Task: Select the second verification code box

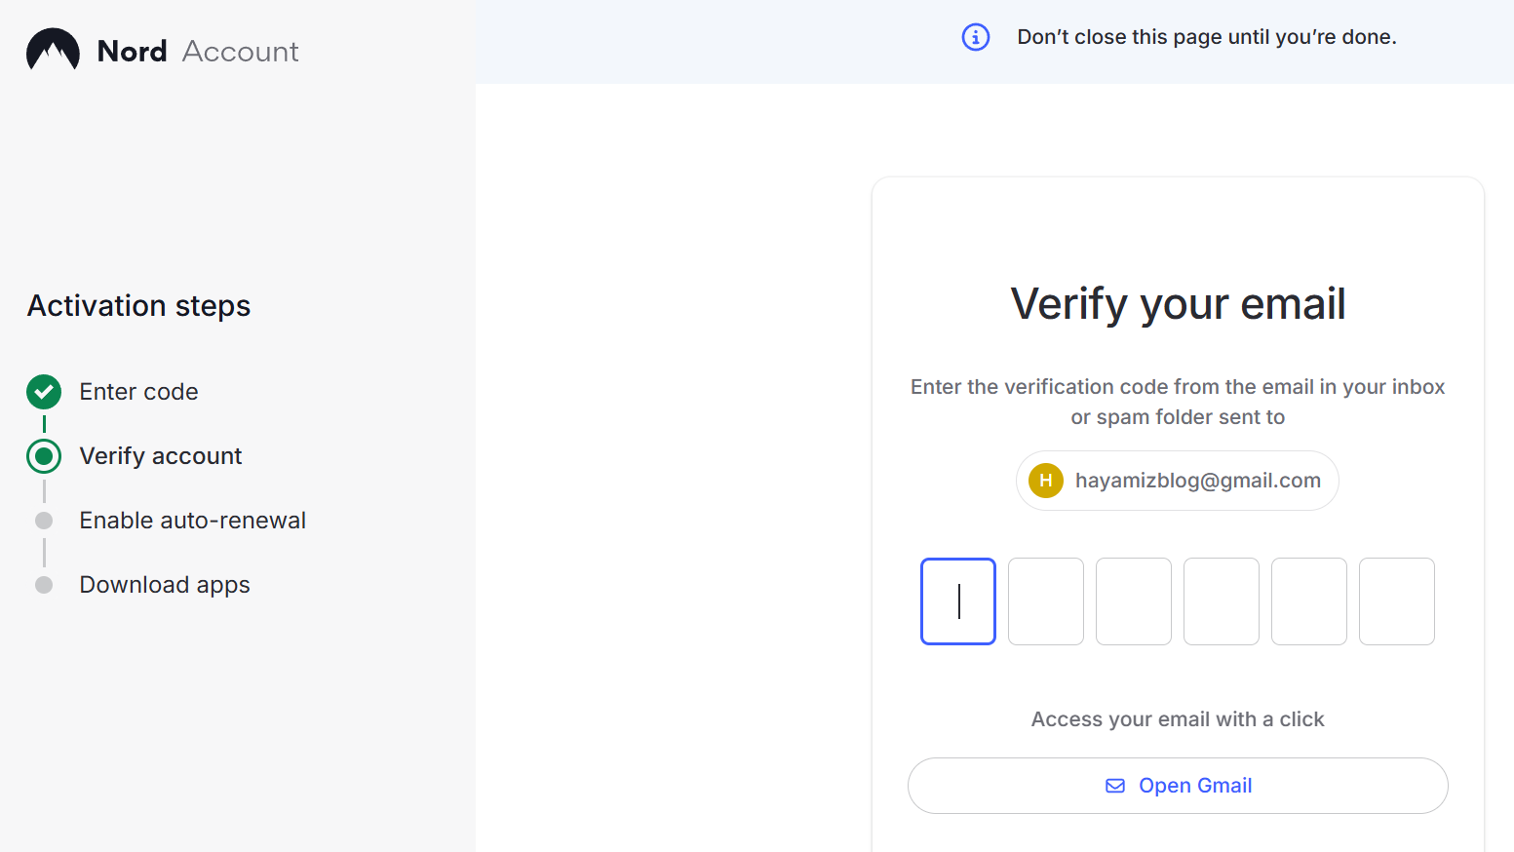Action: 1046,601
